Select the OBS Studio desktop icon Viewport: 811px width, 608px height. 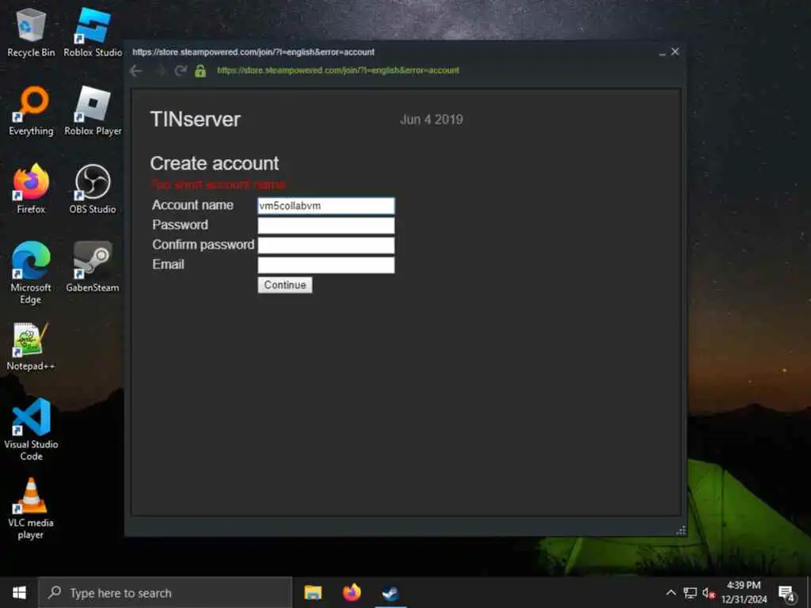(93, 188)
